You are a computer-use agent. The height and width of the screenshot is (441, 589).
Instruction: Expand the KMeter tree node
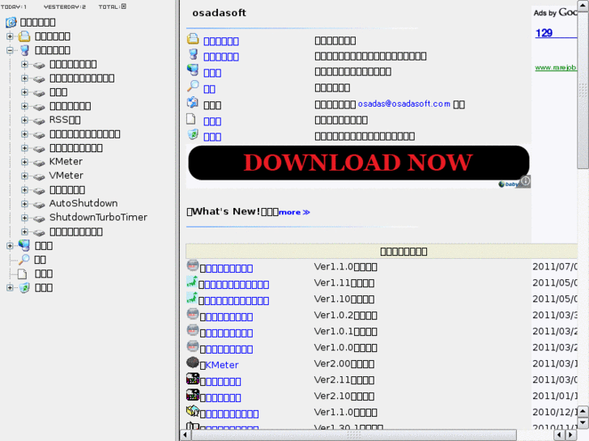coord(24,162)
